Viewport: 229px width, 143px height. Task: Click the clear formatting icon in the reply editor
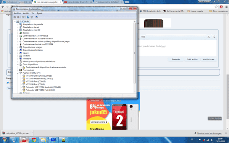point(209,37)
